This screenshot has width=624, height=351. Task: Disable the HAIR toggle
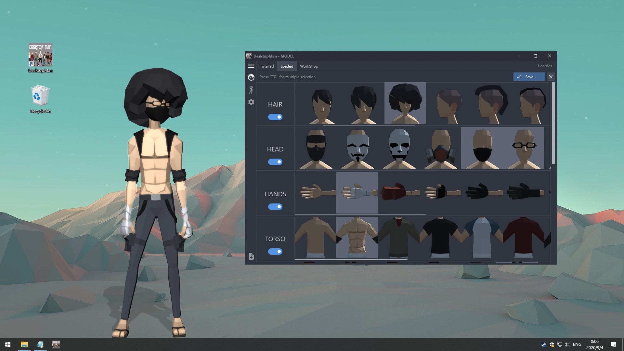(x=275, y=117)
